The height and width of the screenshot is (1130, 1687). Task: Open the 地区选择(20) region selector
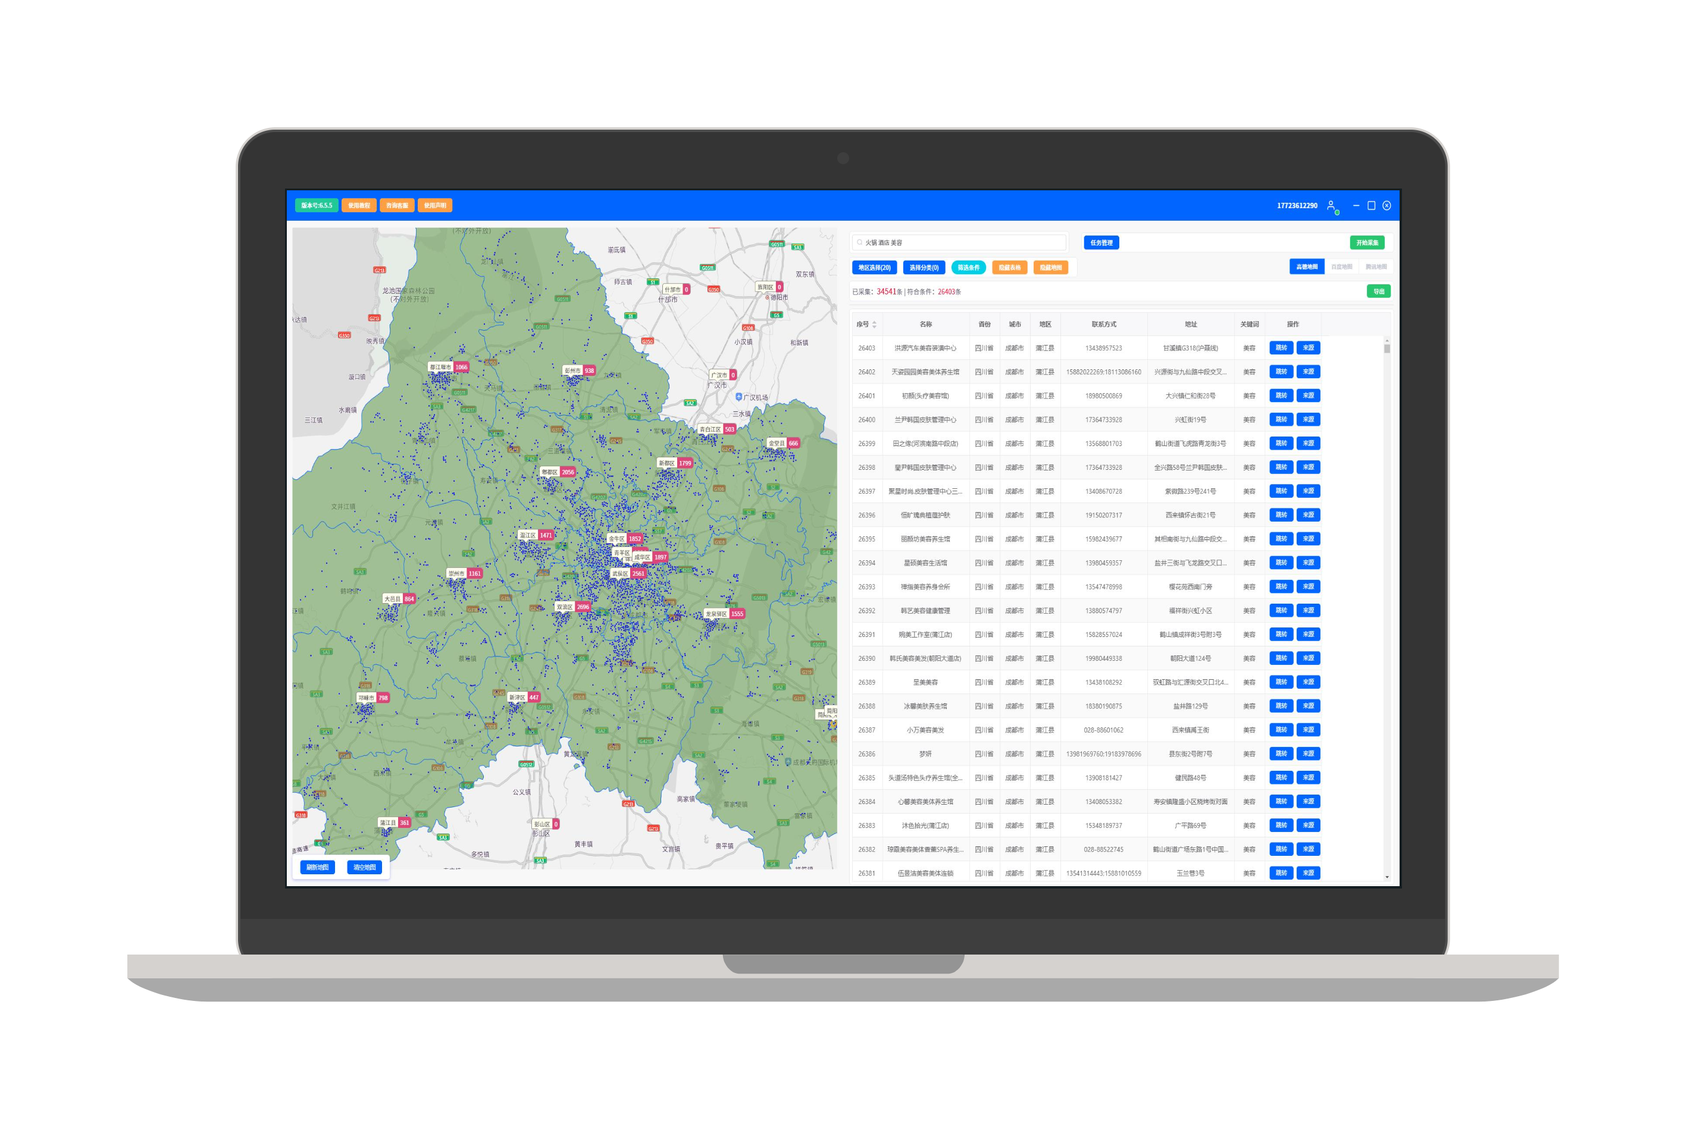coord(875,268)
